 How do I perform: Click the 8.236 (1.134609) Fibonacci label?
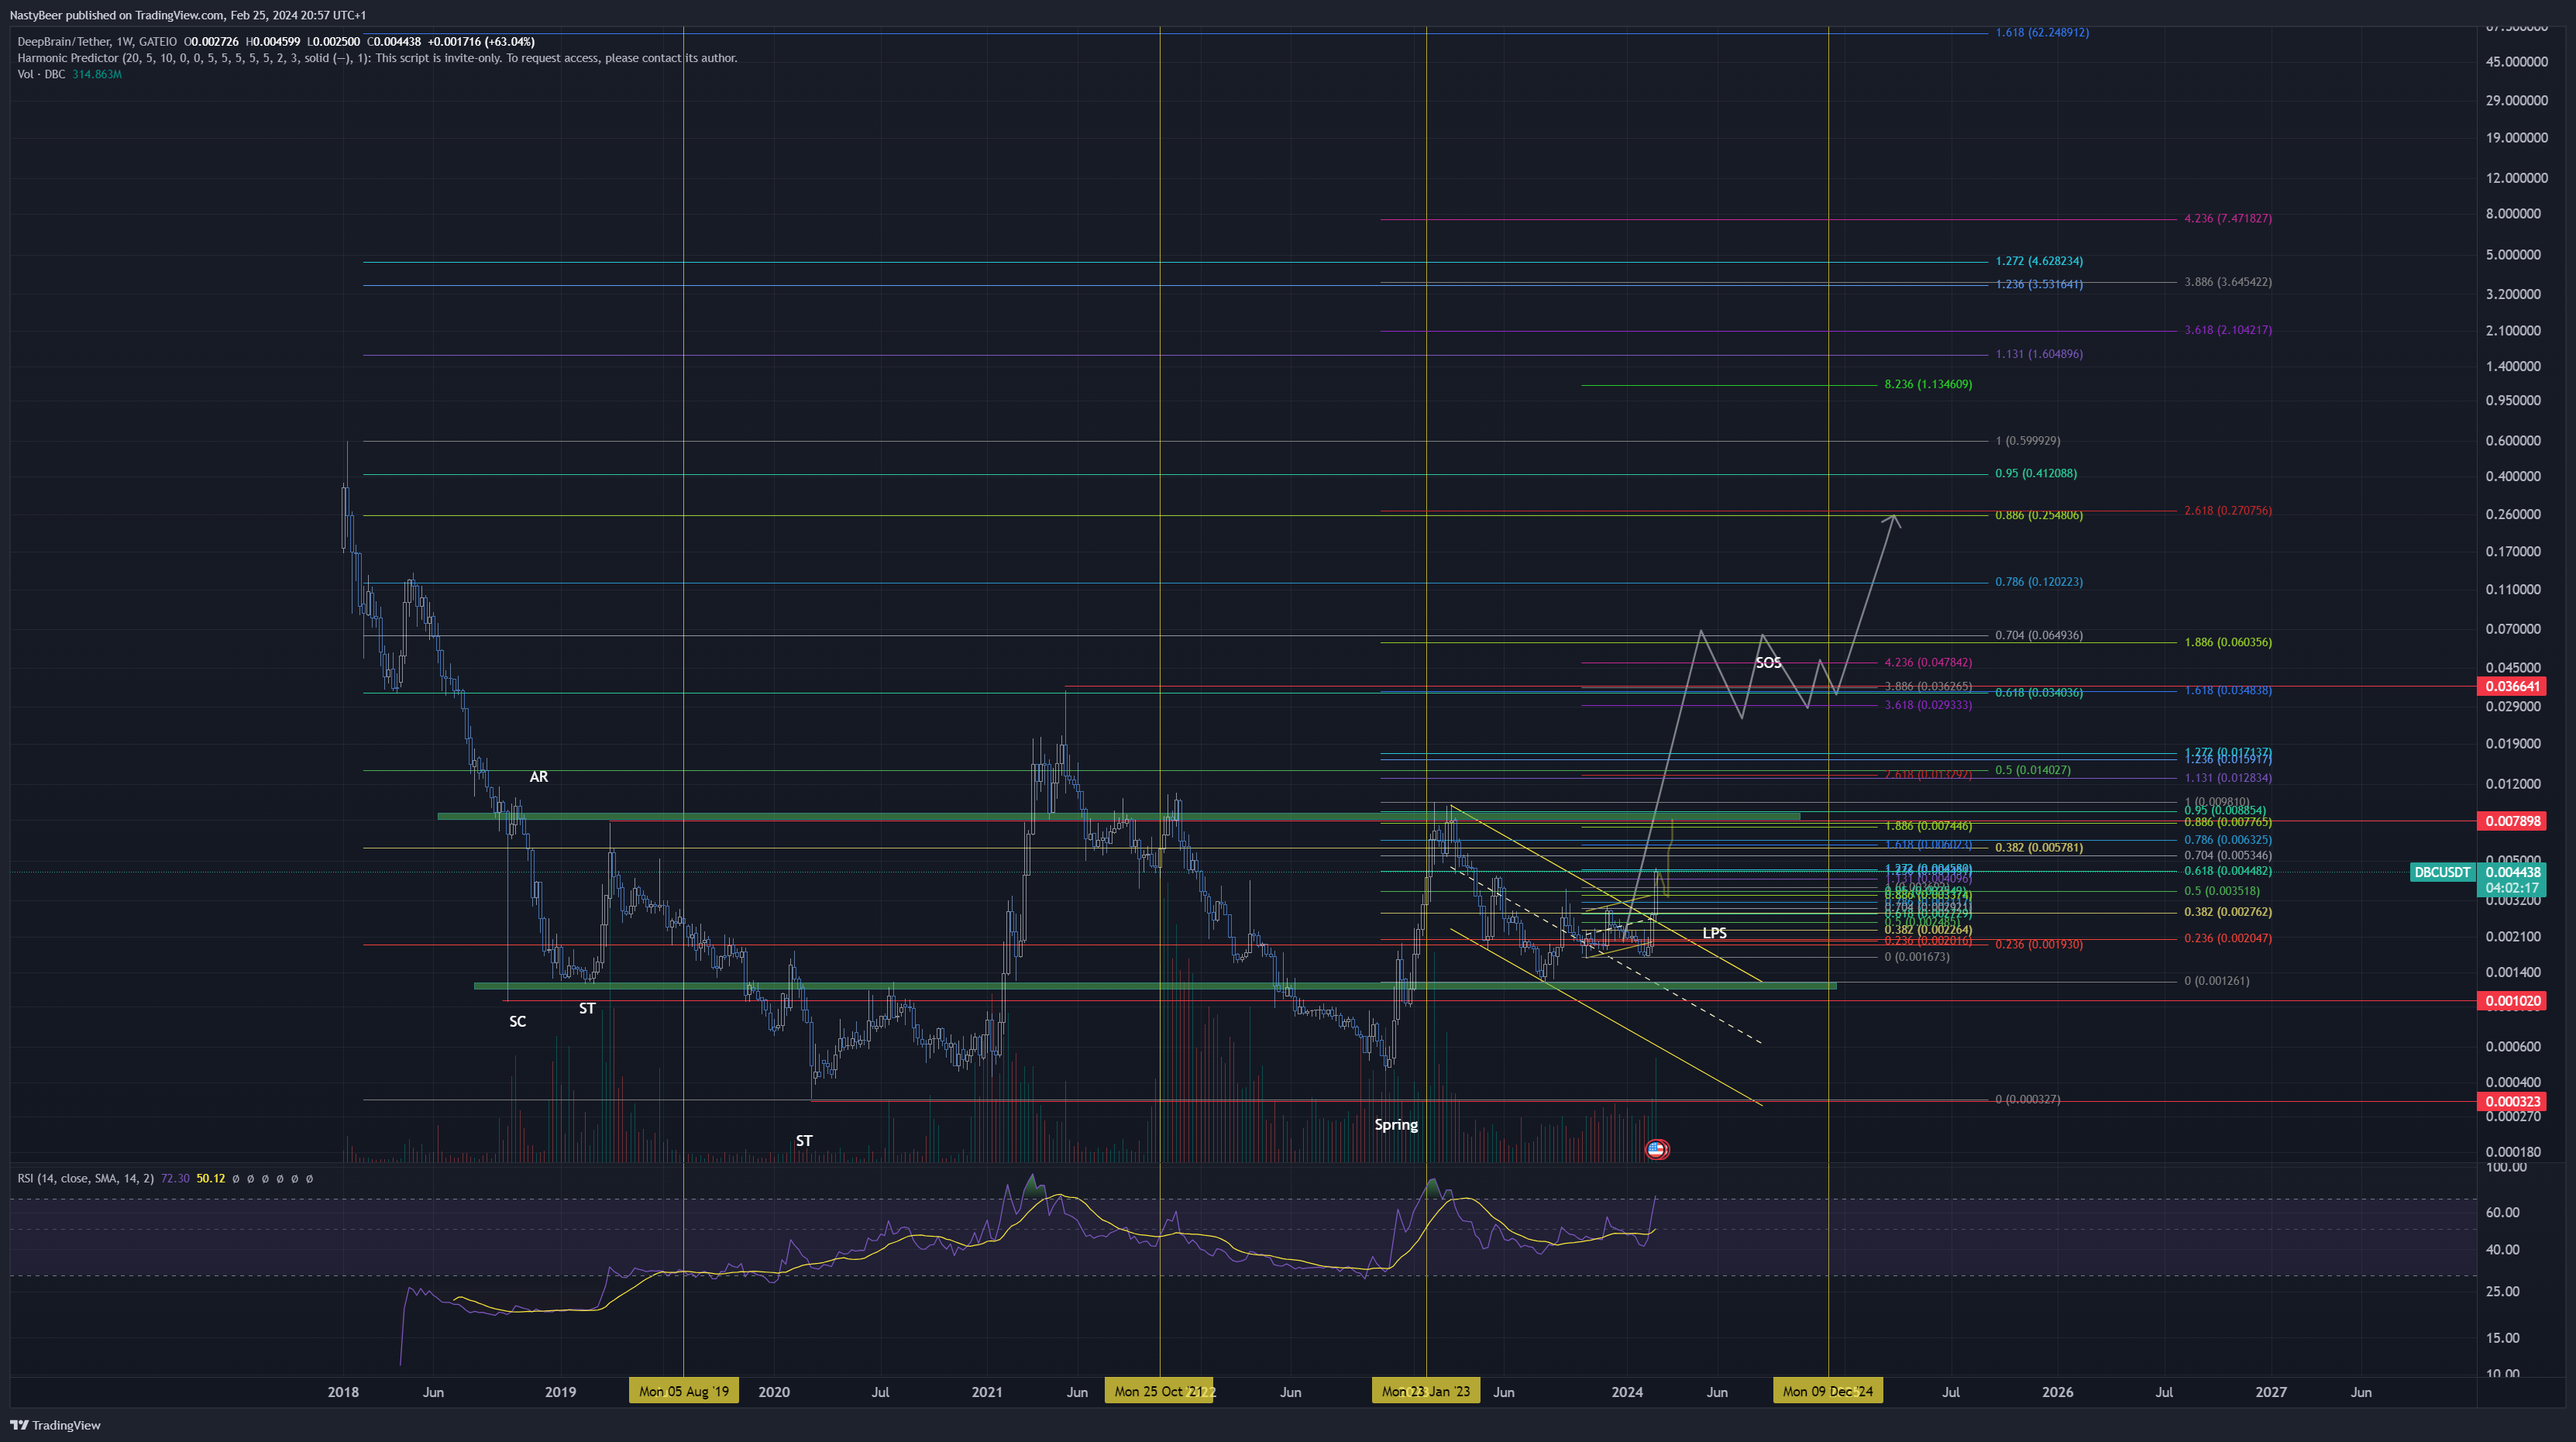[1928, 384]
